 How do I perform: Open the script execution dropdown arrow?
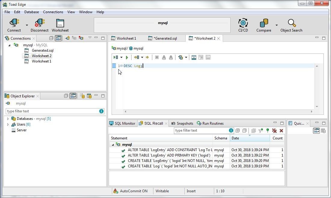(x=142, y=57)
